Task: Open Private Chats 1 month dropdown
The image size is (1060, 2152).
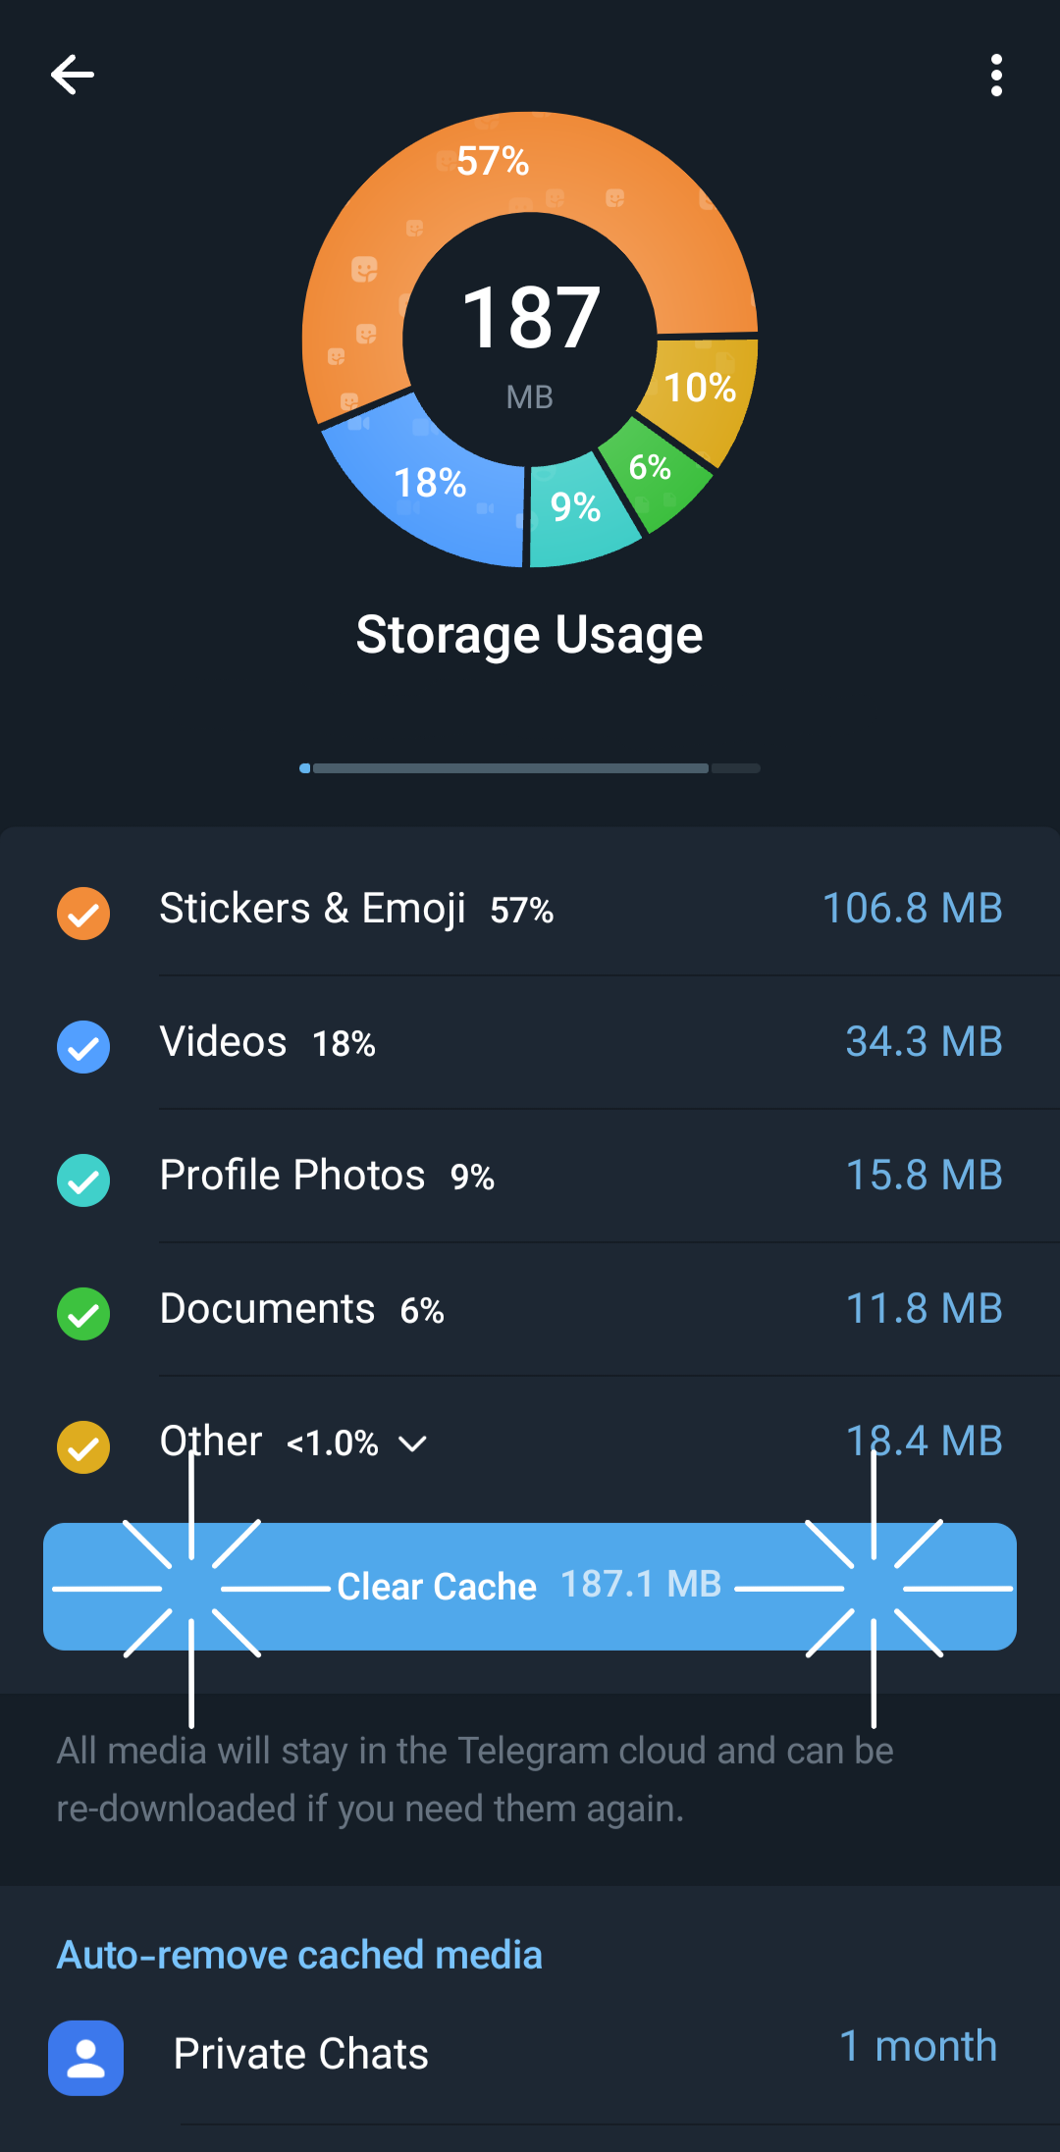Action: tap(918, 2047)
